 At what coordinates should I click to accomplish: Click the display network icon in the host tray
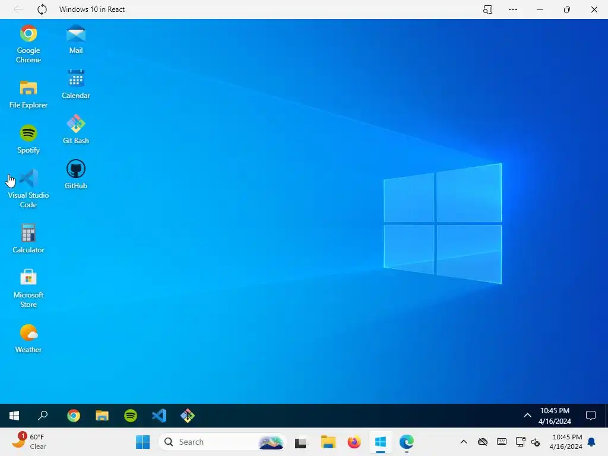click(520, 442)
